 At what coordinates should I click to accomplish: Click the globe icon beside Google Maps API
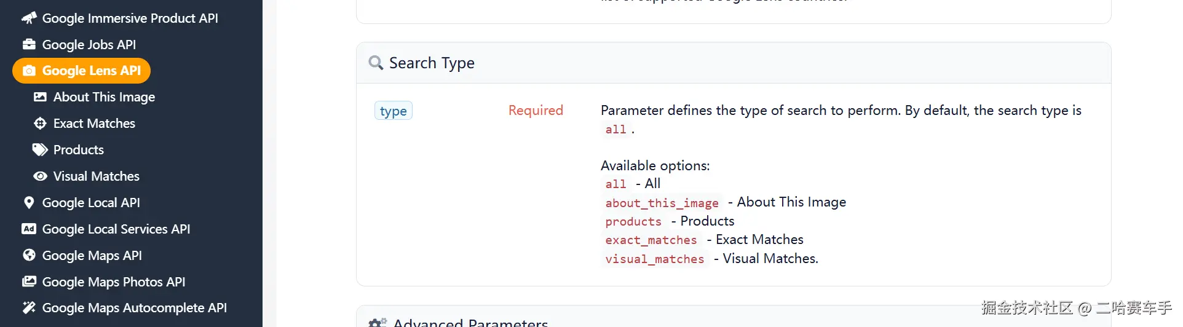click(x=29, y=255)
